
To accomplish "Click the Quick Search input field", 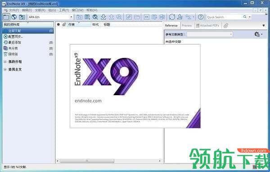I will (x=225, y=17).
